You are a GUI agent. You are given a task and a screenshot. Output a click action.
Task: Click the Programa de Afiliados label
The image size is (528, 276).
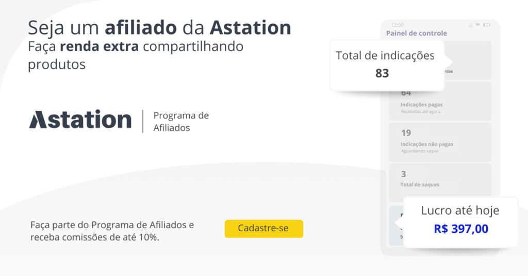point(181,122)
